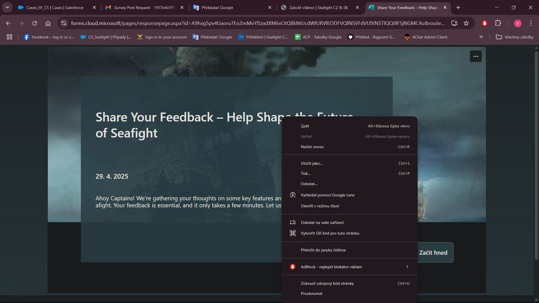The height and width of the screenshot is (303, 539).
Task: Choose Prozkoumat from the context menu
Action: [x=350, y=293]
